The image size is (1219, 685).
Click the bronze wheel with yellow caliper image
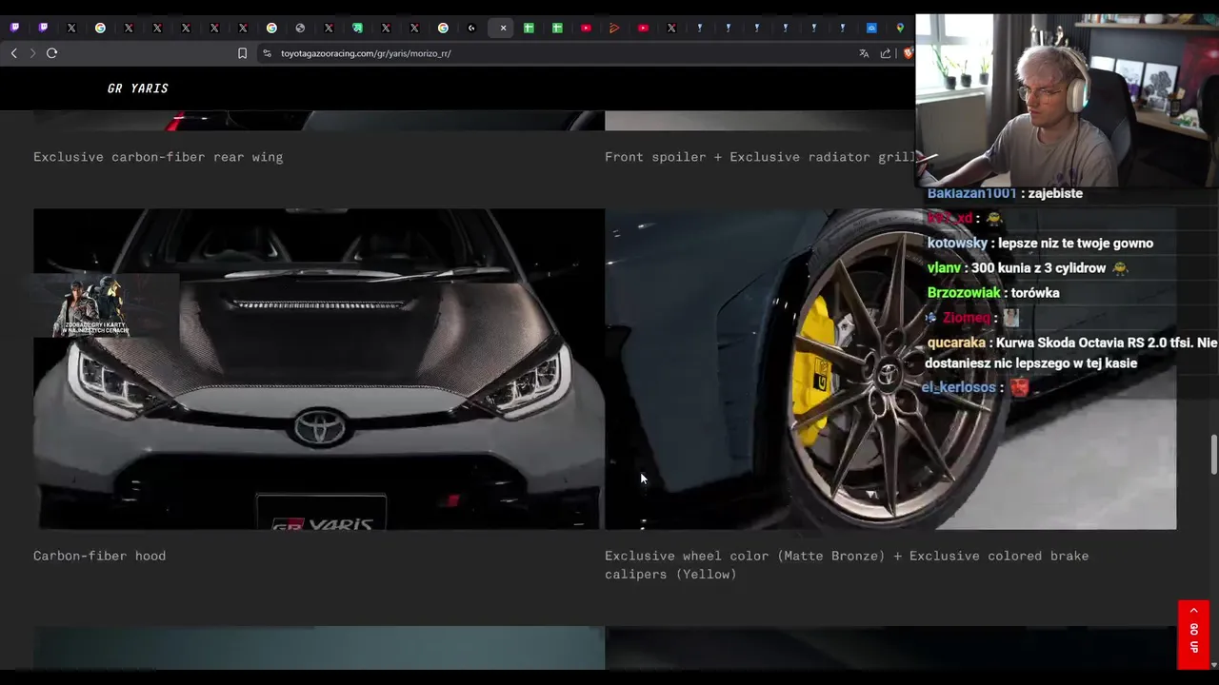click(x=890, y=369)
